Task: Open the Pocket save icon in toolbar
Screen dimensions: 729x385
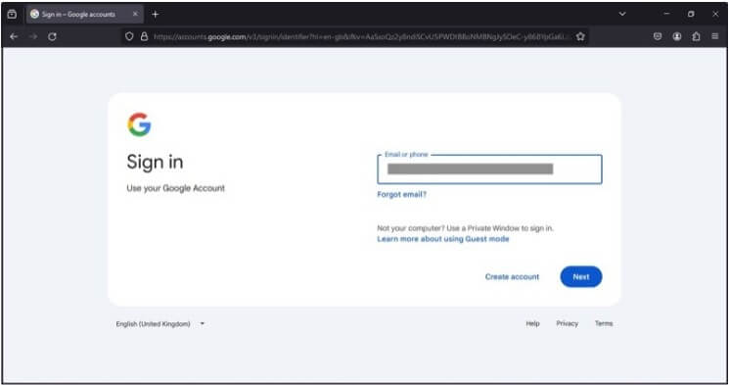Action: pyautogui.click(x=658, y=36)
